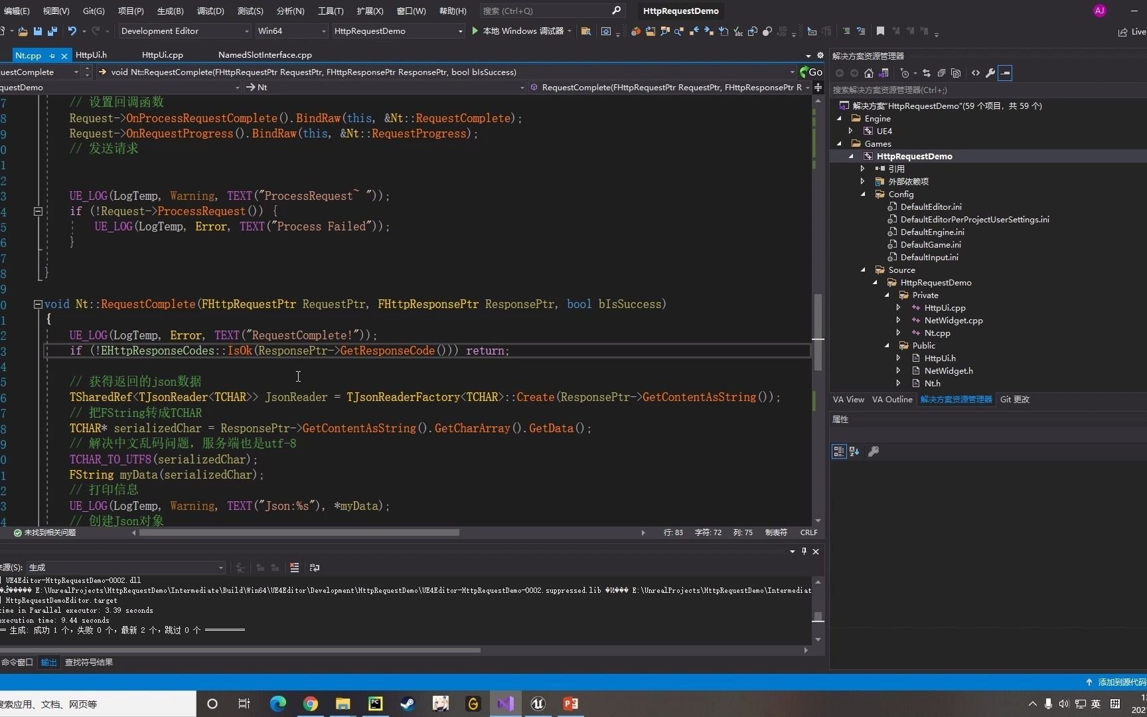
Task: Click the green Go button next to the navigation bar
Action: (811, 72)
